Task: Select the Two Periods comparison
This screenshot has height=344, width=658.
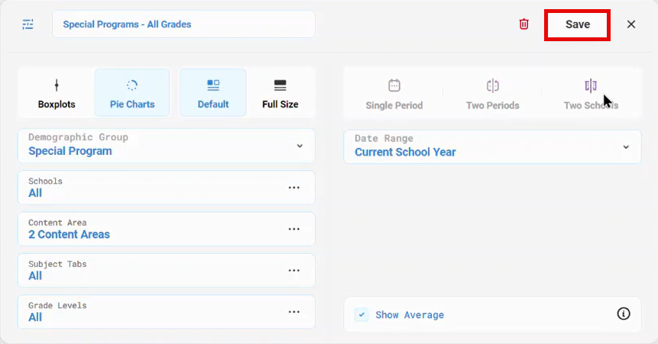Action: point(493,94)
